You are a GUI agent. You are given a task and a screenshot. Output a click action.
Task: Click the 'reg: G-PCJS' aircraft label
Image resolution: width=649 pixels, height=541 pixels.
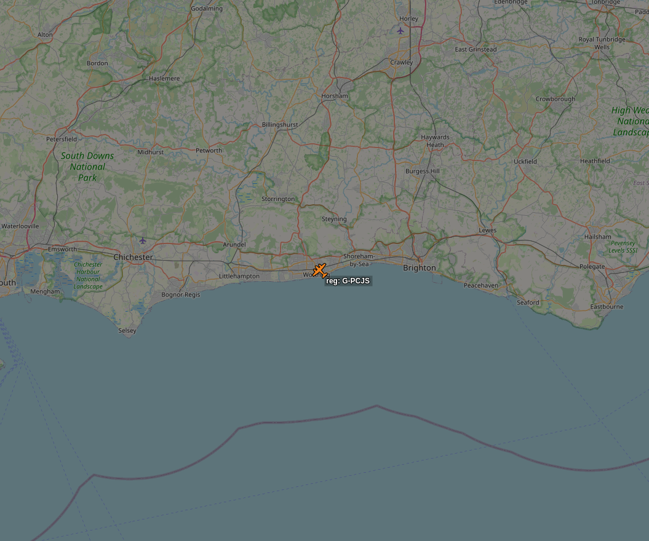click(x=348, y=281)
